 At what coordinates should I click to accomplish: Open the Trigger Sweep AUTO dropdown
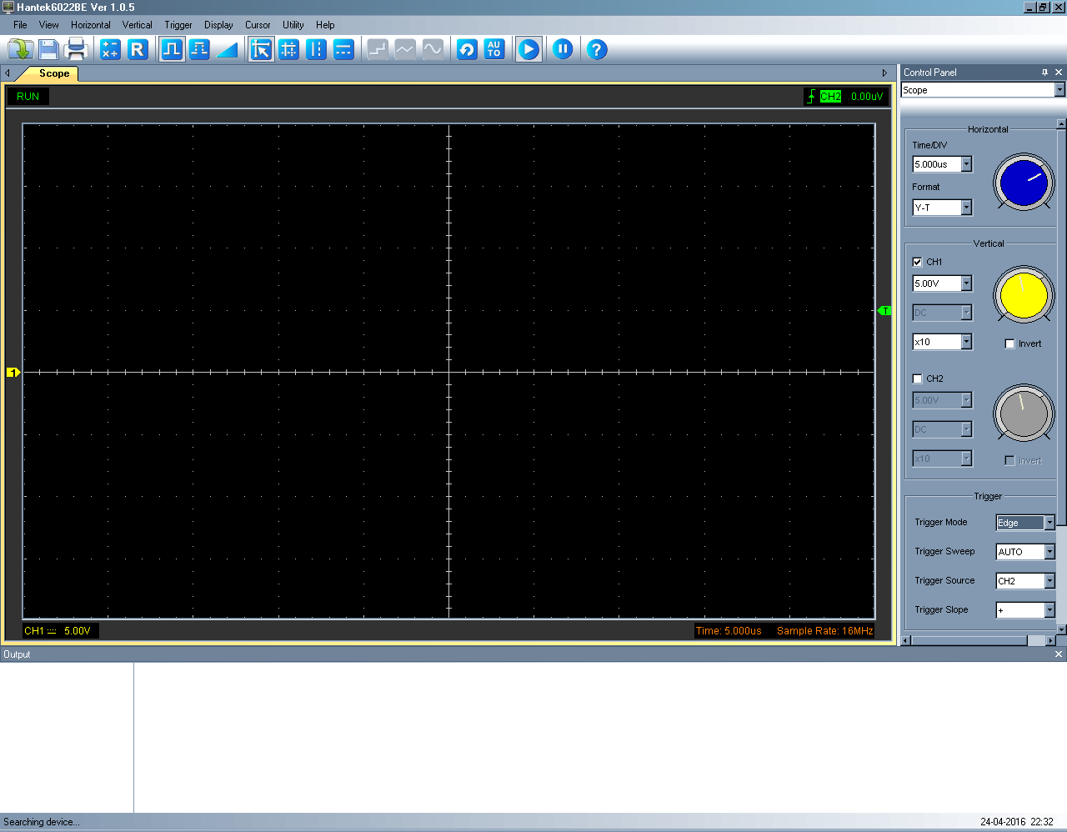(x=1049, y=552)
